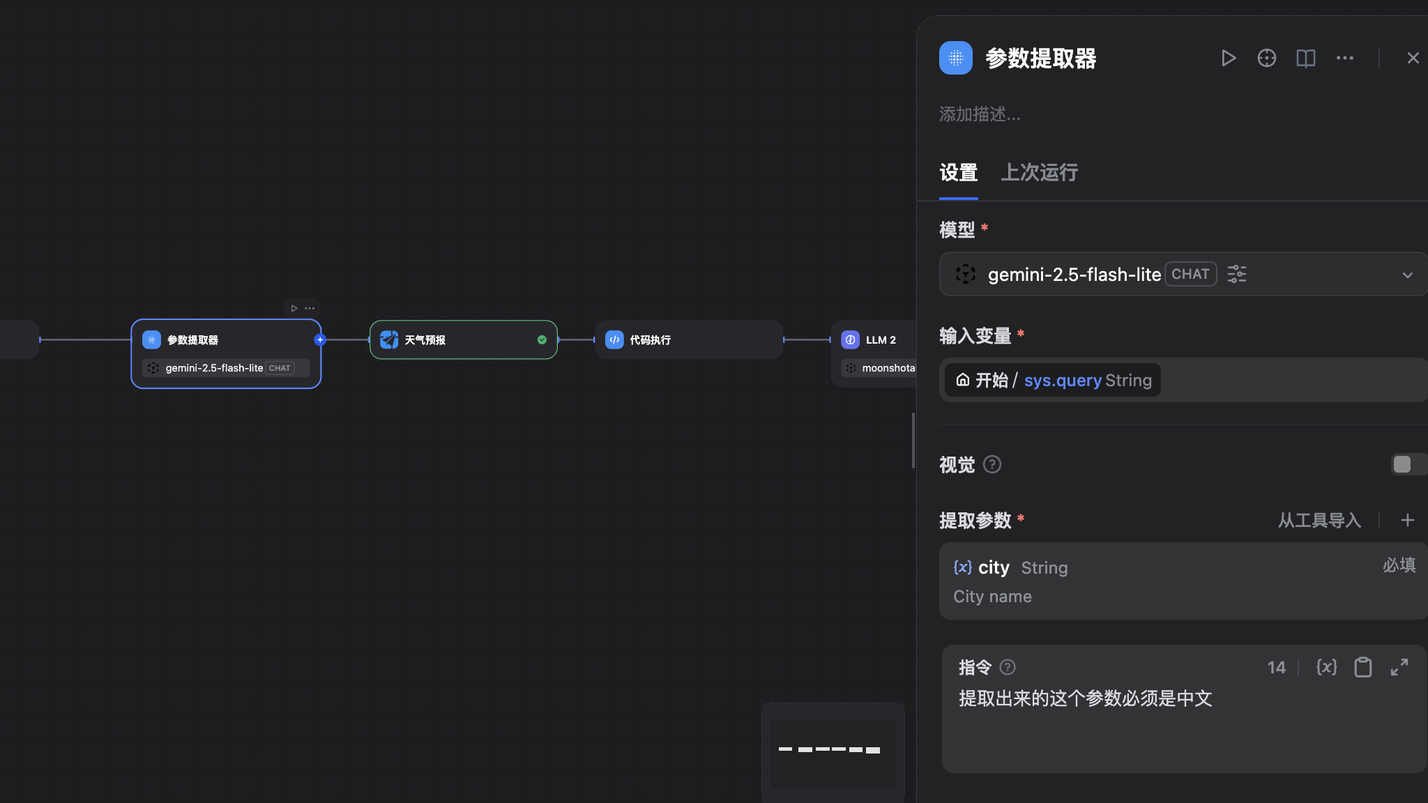Open the crosshair target icon in panel header

[x=1267, y=58]
